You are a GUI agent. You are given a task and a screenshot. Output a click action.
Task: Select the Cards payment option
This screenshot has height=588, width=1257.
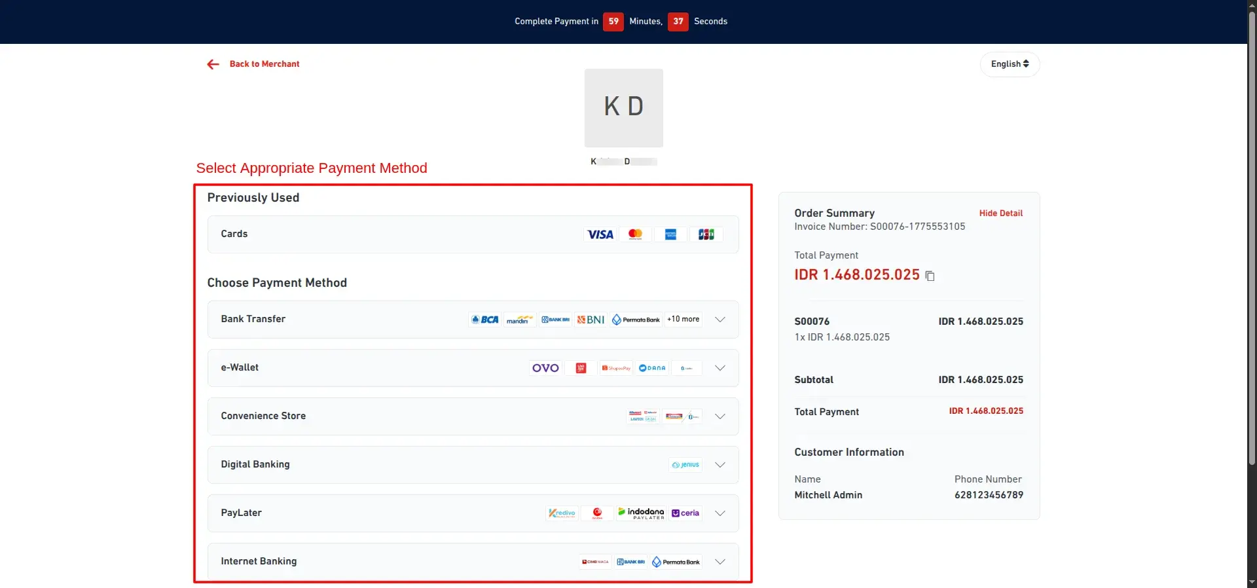click(x=473, y=234)
